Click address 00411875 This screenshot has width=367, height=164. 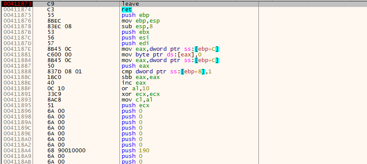pos(17,15)
